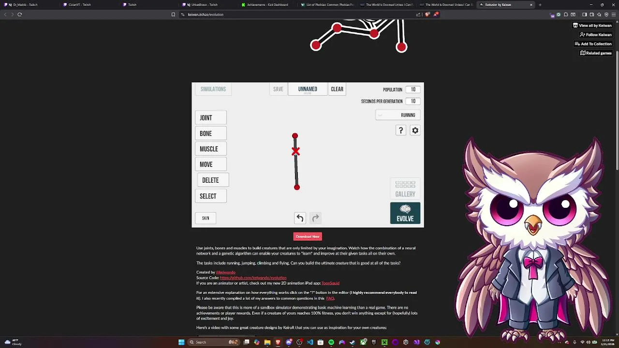Undo the last creature edit
619x348 pixels.
300,218
